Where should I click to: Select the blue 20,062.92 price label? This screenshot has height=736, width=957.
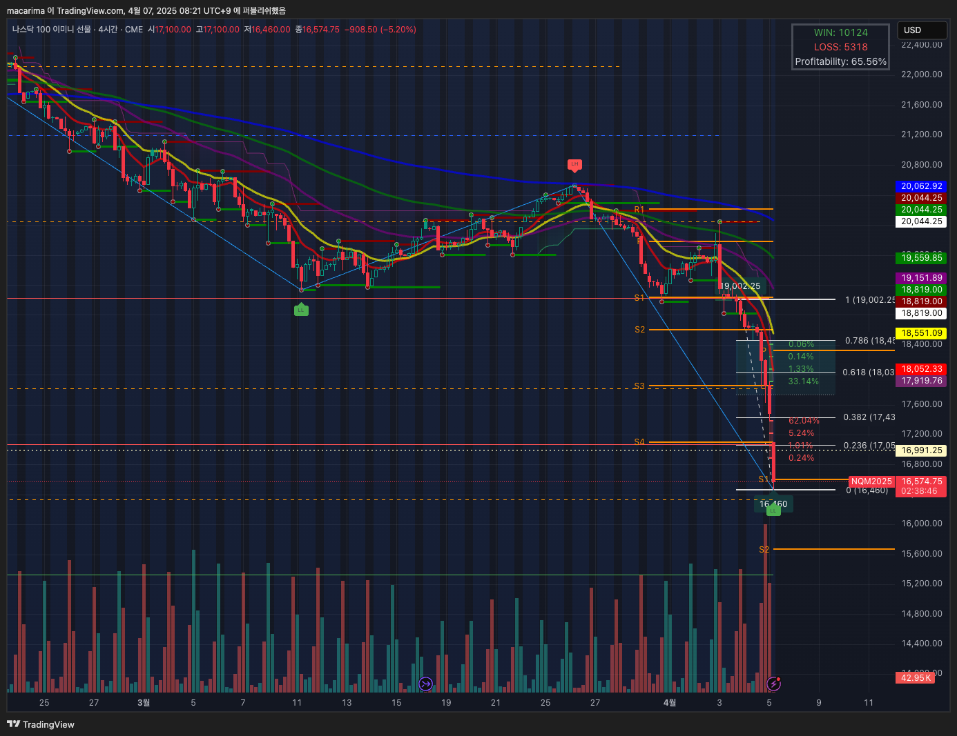921,186
